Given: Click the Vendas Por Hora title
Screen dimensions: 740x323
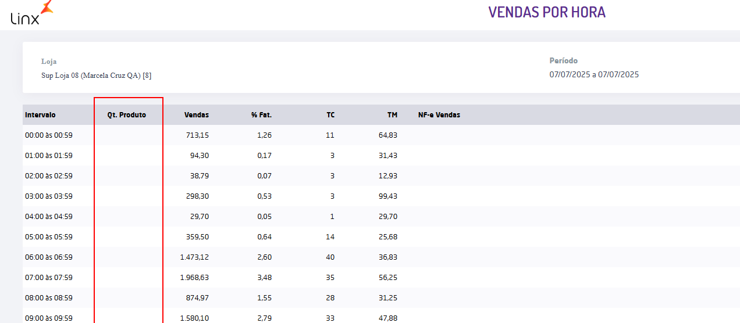Looking at the screenshot, I should [x=547, y=12].
